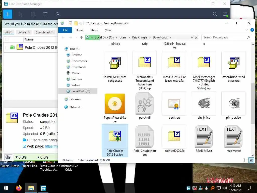Select This PC in navigation pane
Image resolution: width=257 pixels, height=193 pixels.
point(74,49)
